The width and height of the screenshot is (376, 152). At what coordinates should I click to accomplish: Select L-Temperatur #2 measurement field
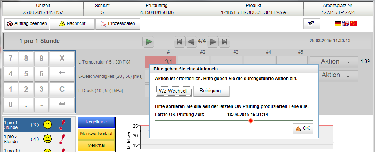[x=193, y=60]
